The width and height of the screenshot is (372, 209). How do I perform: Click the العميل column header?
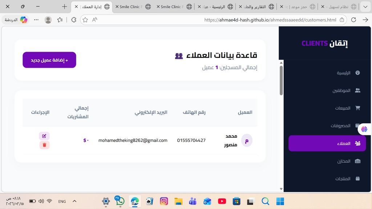[245, 112]
